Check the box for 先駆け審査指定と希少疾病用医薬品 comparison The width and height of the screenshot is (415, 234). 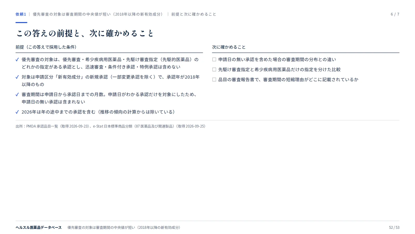click(x=214, y=70)
